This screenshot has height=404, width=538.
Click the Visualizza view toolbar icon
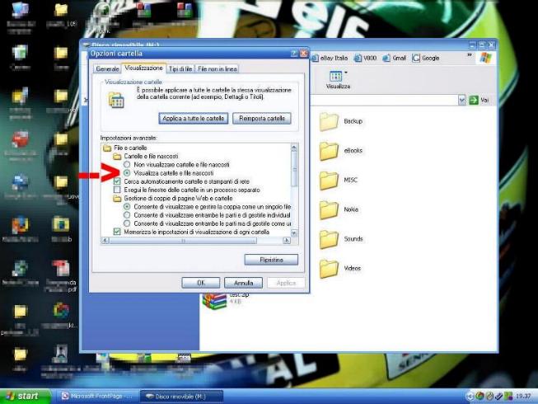pyautogui.click(x=335, y=76)
